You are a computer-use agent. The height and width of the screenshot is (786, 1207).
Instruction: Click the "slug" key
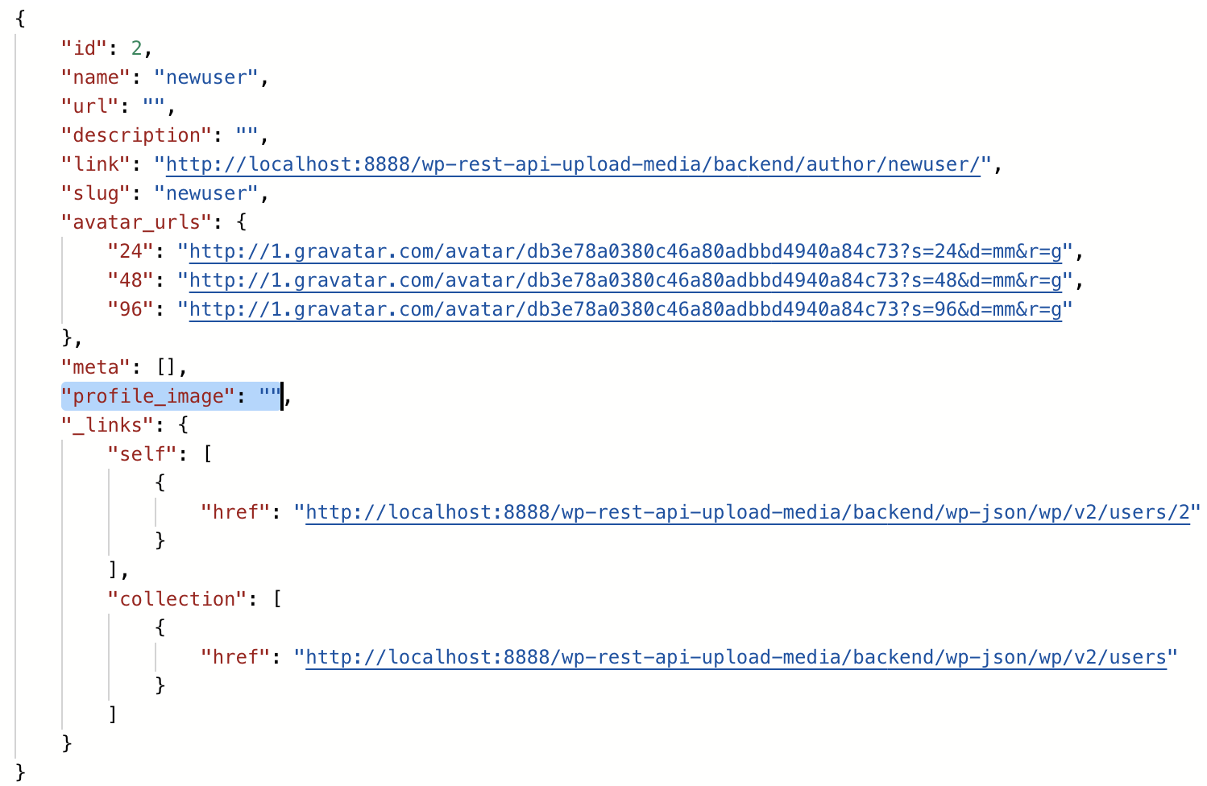pos(96,193)
